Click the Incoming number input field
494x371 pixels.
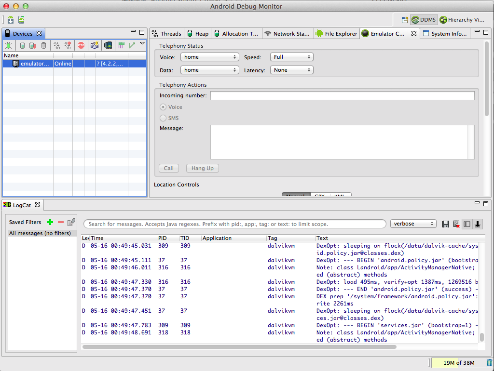(x=342, y=95)
